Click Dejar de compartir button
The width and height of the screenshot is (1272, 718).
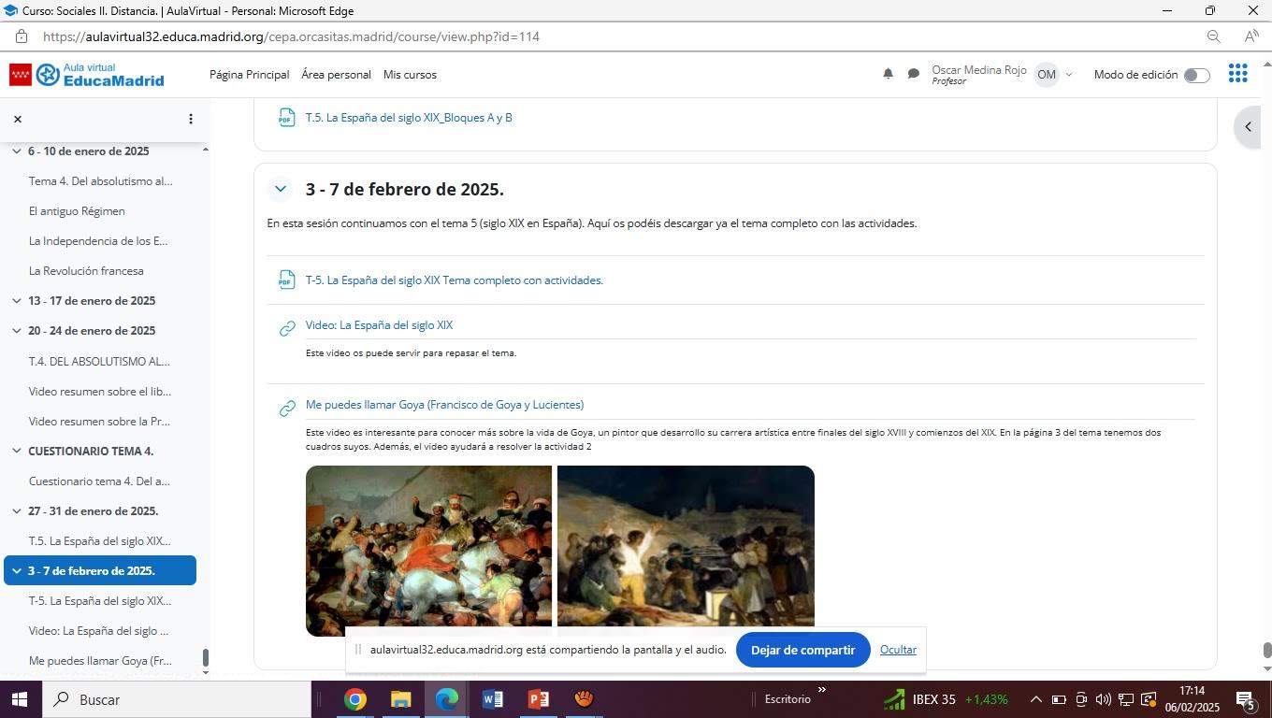click(x=802, y=650)
